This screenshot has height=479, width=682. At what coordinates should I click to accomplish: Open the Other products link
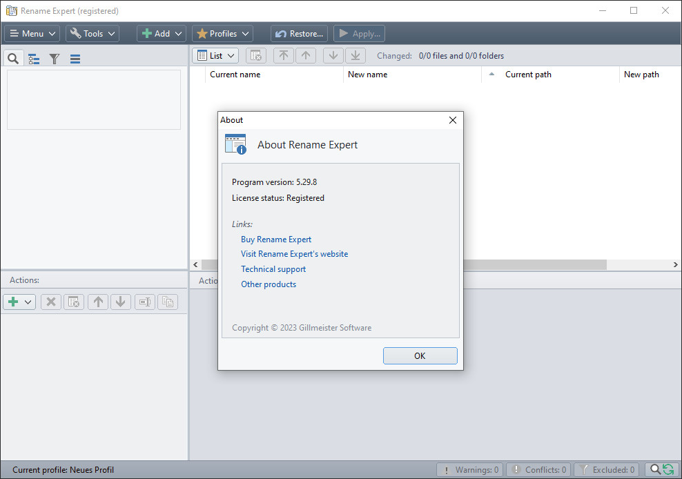pos(269,284)
